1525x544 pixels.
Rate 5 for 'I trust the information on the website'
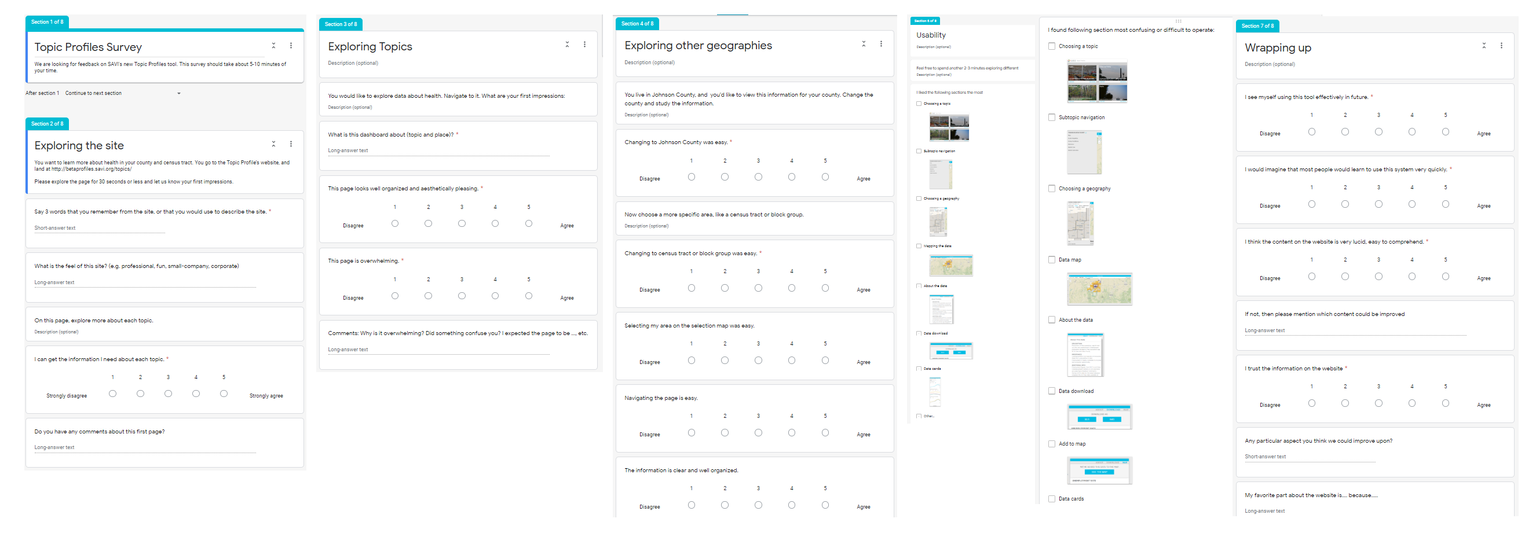click(x=1445, y=403)
